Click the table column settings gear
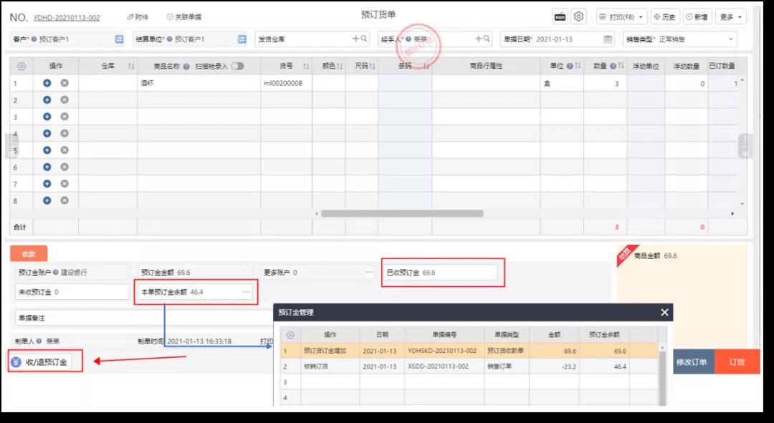Viewport: 774px width, 423px height. [21, 66]
